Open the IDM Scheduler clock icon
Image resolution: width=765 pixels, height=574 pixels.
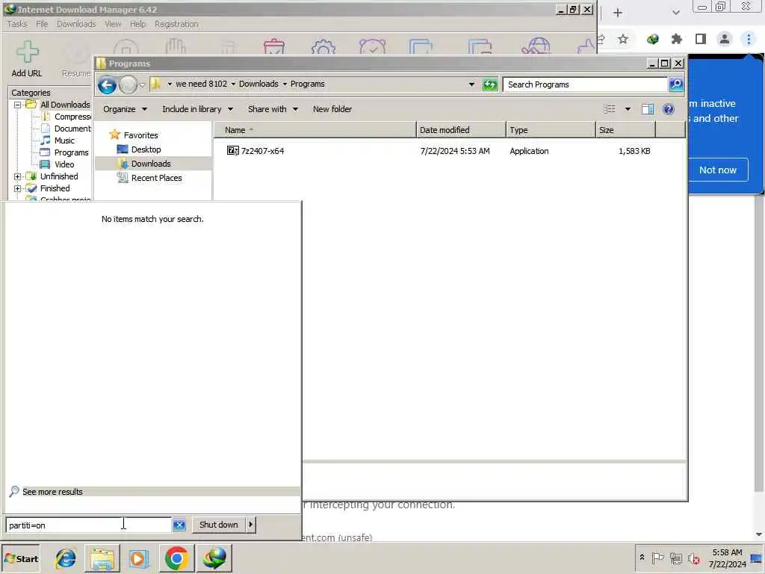pos(372,47)
